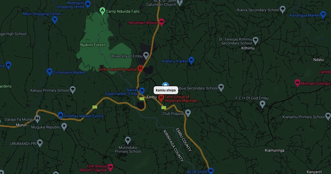Click the Mururi place label

(22, 125)
